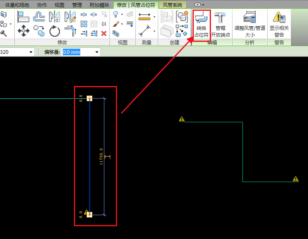
Task: Expand ribbon display options arrow
Action: [203, 5]
